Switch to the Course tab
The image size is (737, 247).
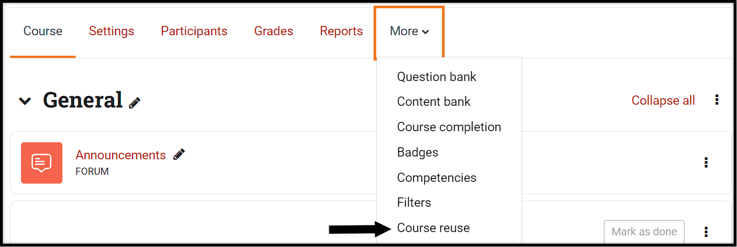click(43, 31)
